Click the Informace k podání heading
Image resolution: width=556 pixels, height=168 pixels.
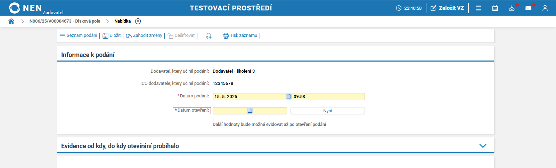coord(88,55)
